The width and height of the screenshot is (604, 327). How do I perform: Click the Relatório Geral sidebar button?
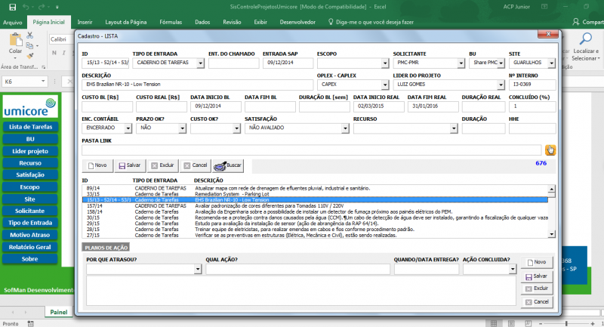pyautogui.click(x=30, y=246)
